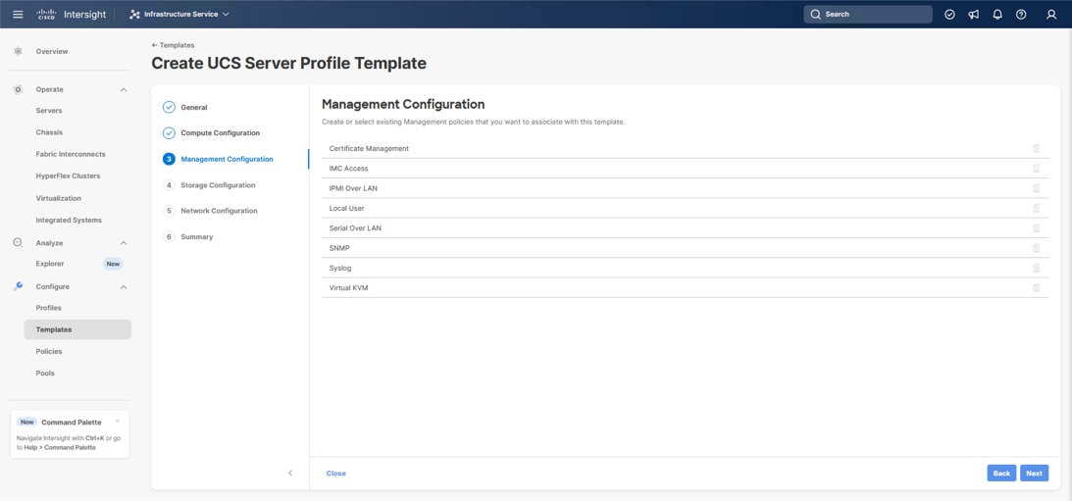
Task: Click the Configure wrench icon
Action: (x=19, y=286)
